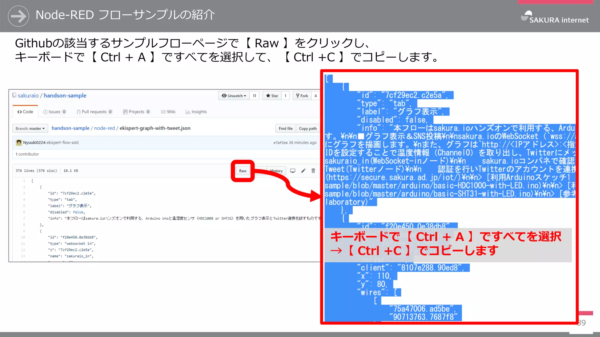Viewport: 600px width, 337px height.
Task: Open the Insights tab
Action: (196, 112)
